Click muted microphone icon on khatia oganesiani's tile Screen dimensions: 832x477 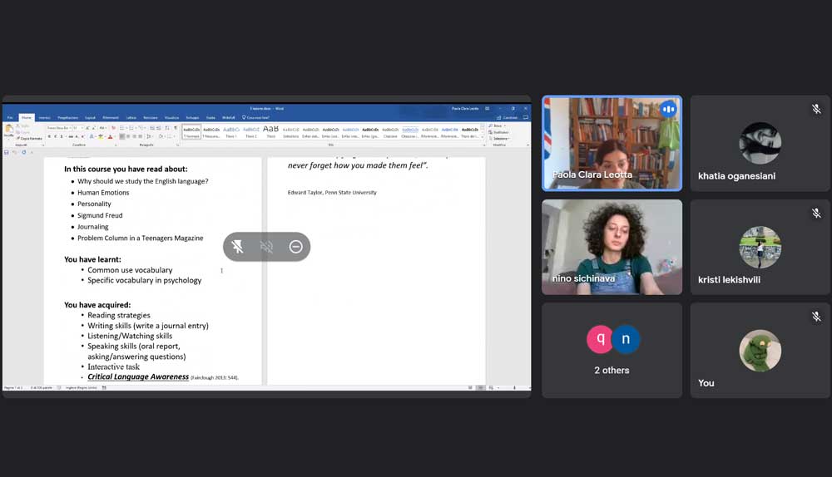pos(816,110)
